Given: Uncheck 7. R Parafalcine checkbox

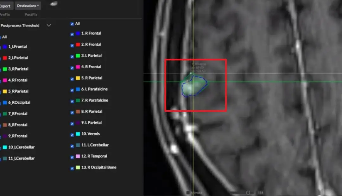Looking at the screenshot, I should point(72,101).
